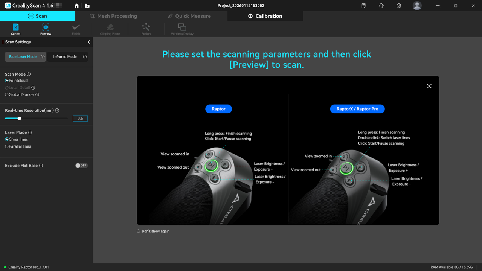Switch to the Mesh Processing tab
482x271 pixels.
pyautogui.click(x=113, y=16)
